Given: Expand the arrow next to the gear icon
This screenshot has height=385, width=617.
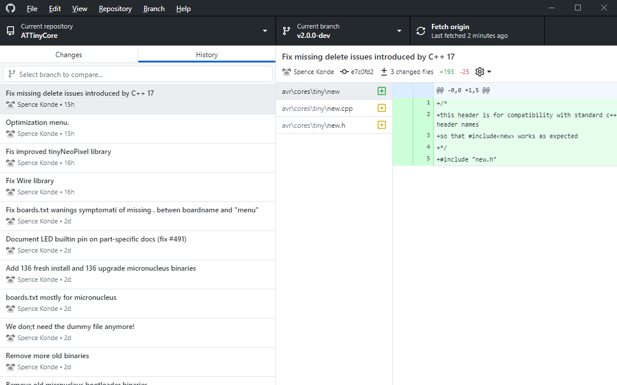Looking at the screenshot, I should (x=488, y=72).
